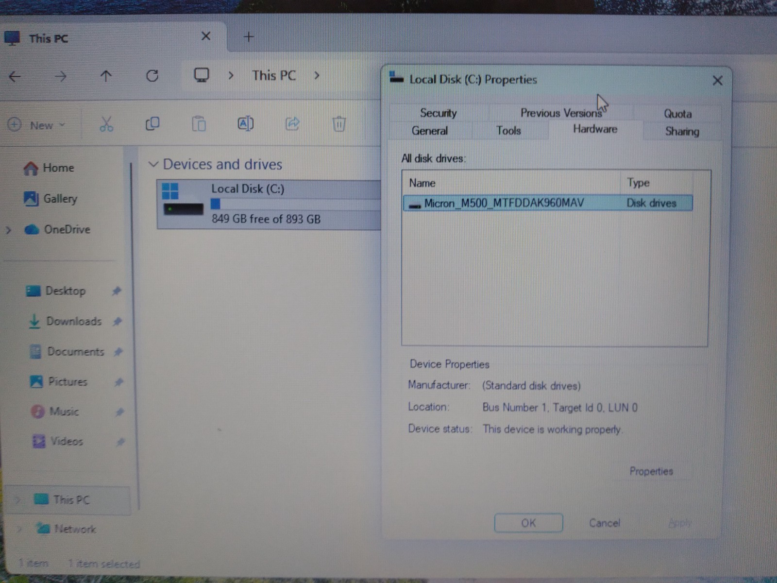
Task: Open Home in the sidebar
Action: (49, 168)
